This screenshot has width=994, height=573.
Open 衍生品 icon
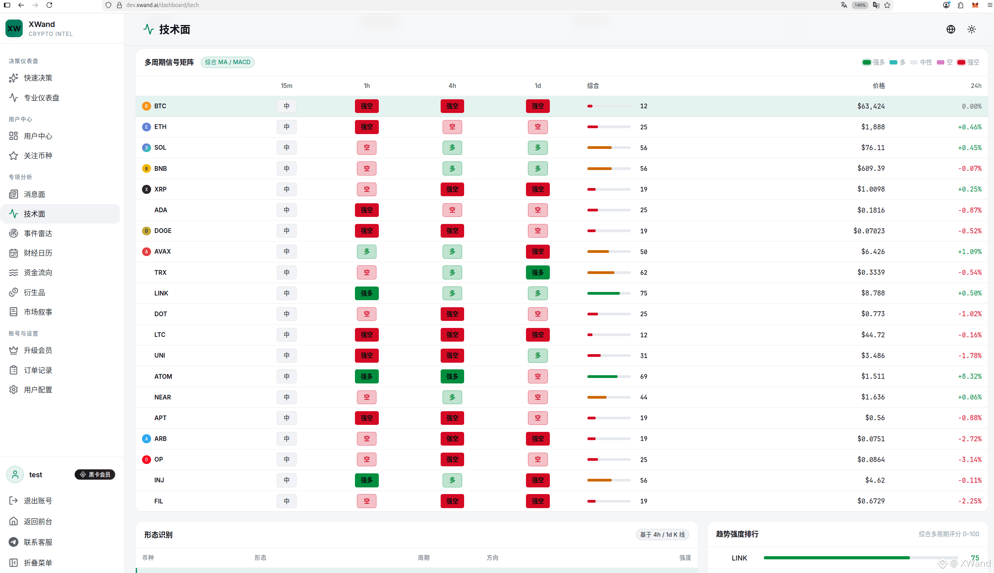click(x=13, y=292)
